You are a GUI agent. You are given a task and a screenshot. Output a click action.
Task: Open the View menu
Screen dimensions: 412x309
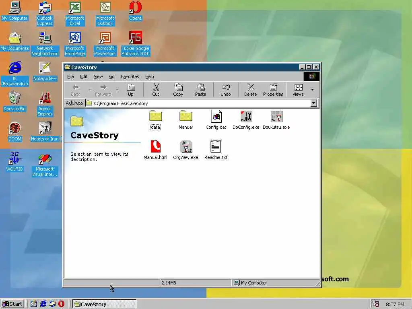(x=98, y=76)
